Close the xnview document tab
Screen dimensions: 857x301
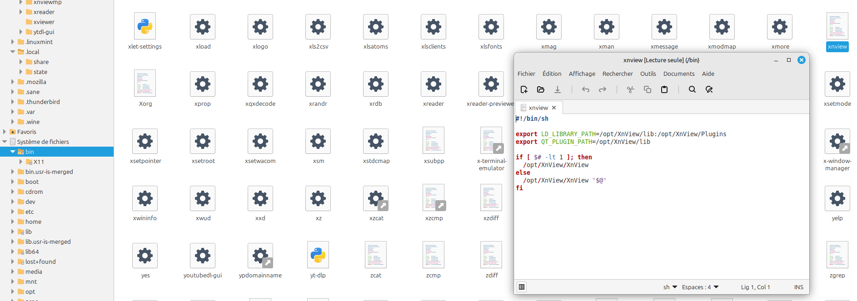pyautogui.click(x=554, y=108)
